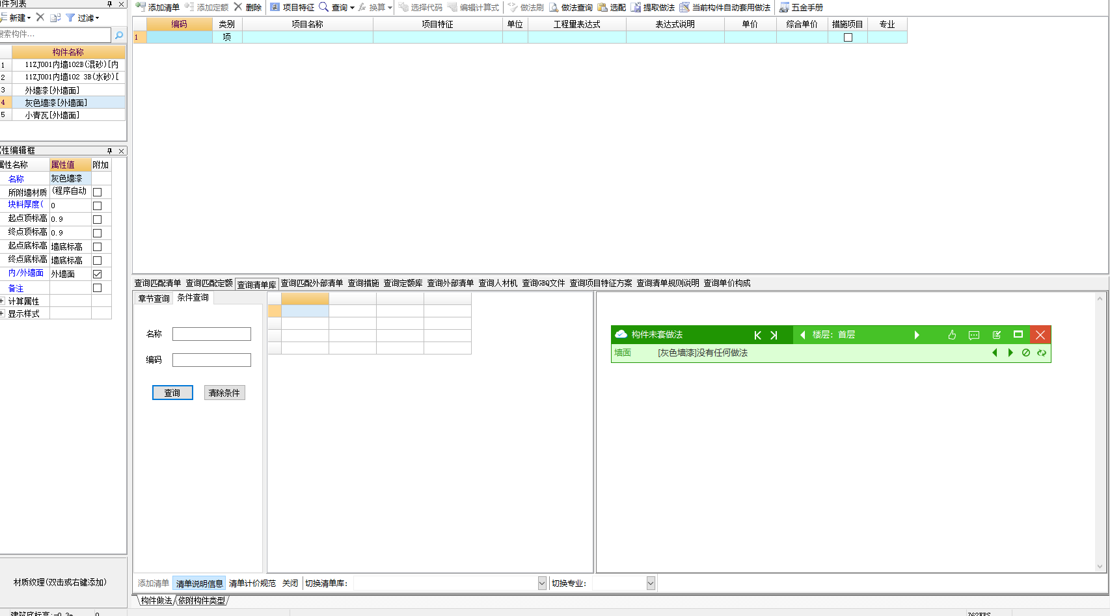Click the 关闭 button in bottom bar
Image resolution: width=1110 pixels, height=616 pixels.
point(290,583)
